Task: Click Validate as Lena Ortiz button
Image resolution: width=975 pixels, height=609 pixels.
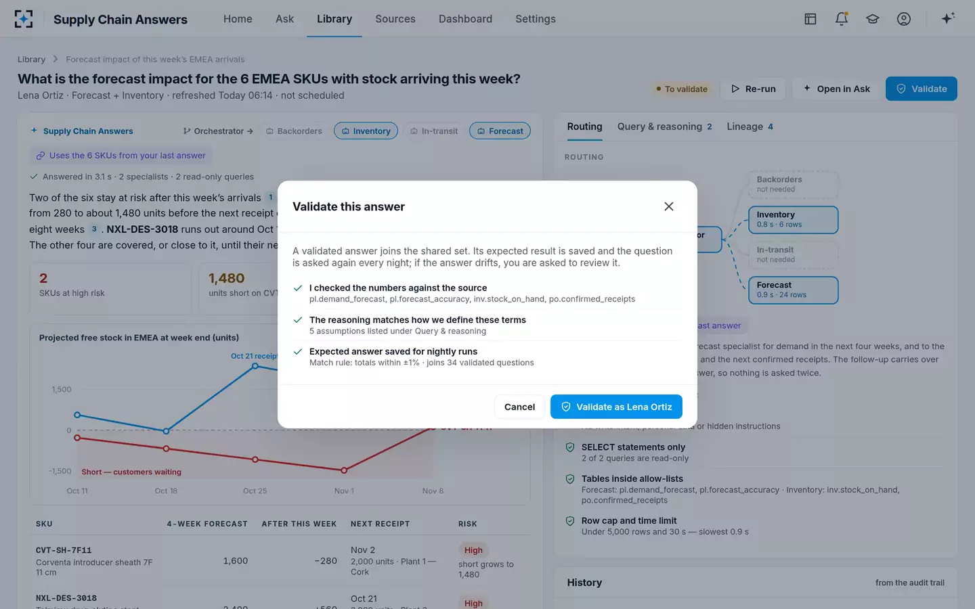Action: (616, 407)
